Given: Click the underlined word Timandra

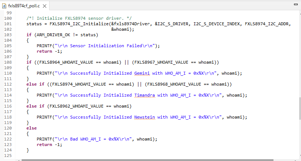Looking at the screenshot, I should pyautogui.click(x=144, y=95).
